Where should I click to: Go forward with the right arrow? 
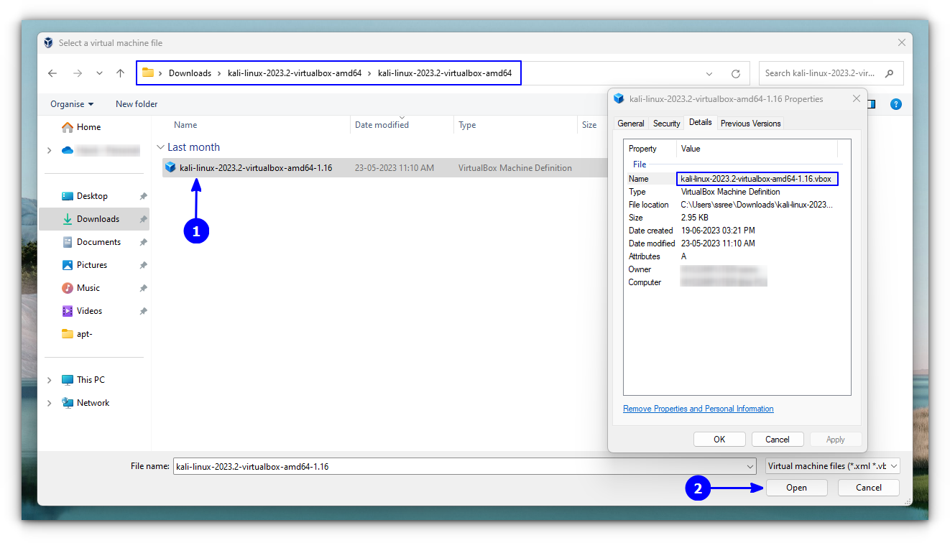pyautogui.click(x=77, y=73)
